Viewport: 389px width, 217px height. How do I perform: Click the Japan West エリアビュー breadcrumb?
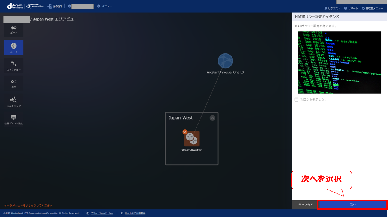55,19
